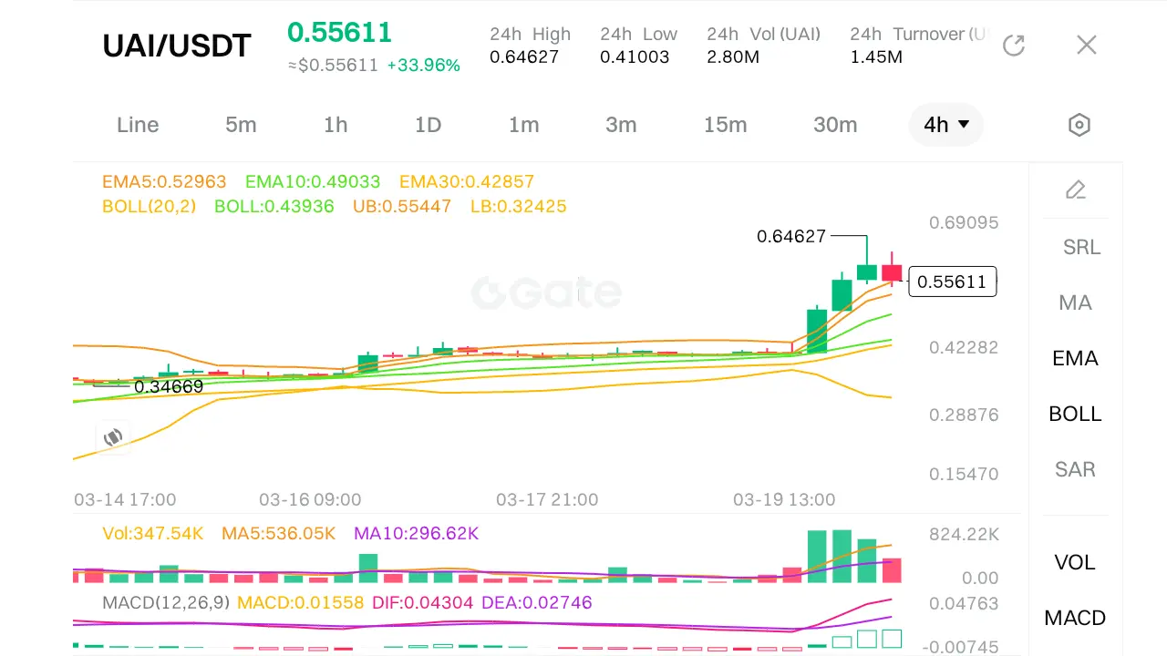This screenshot has height=656, width=1167.
Task: Click the MACD(12,26,9) label
Action: coord(165,602)
